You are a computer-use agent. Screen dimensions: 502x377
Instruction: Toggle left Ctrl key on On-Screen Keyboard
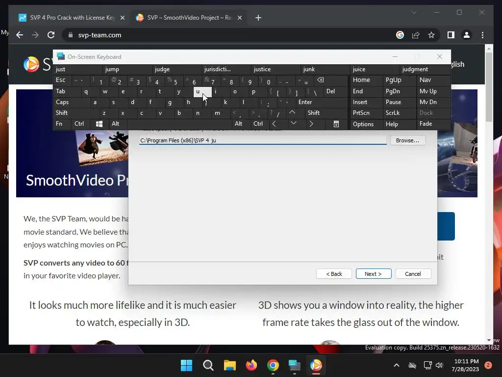[x=81, y=124]
